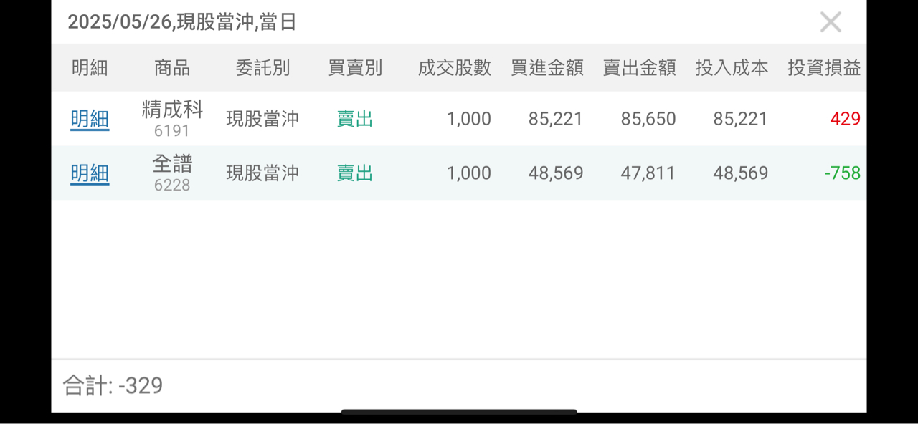Click the 投資損益 column header
The width and height of the screenshot is (918, 424).
tap(824, 68)
